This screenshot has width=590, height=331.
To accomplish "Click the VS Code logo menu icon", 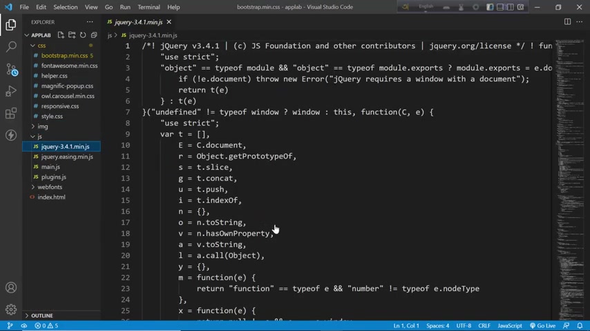I will pyautogui.click(x=8, y=7).
